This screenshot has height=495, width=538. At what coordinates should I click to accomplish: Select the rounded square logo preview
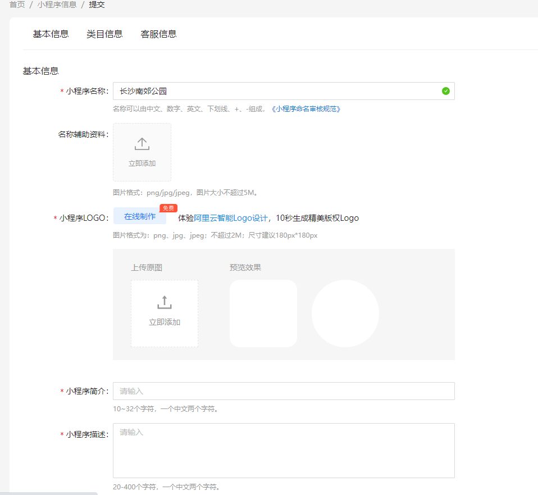263,314
